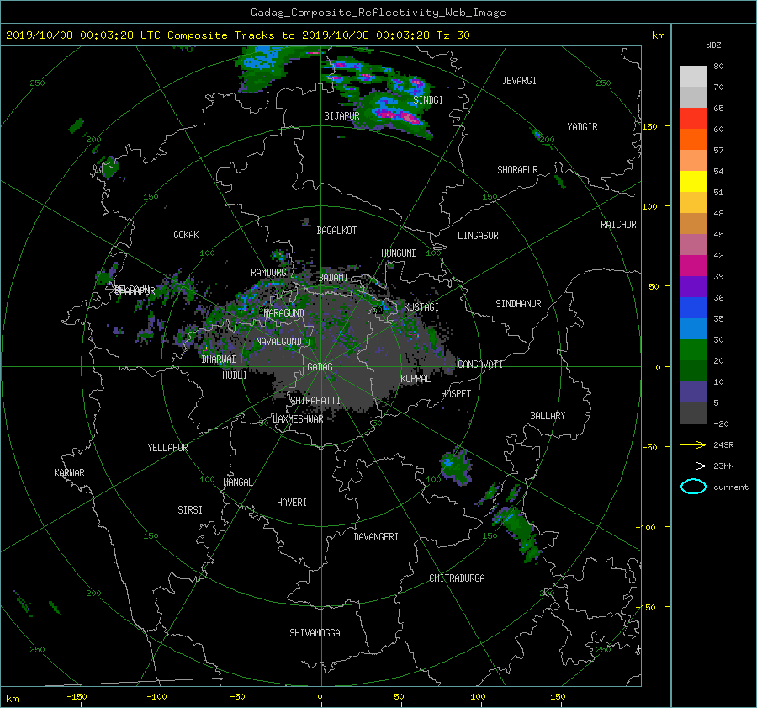This screenshot has height=708, width=757.
Task: Click the YADGIR city label
Action: (582, 127)
